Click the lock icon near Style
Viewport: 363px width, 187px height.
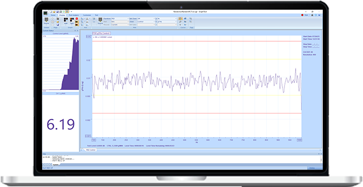click(x=312, y=15)
